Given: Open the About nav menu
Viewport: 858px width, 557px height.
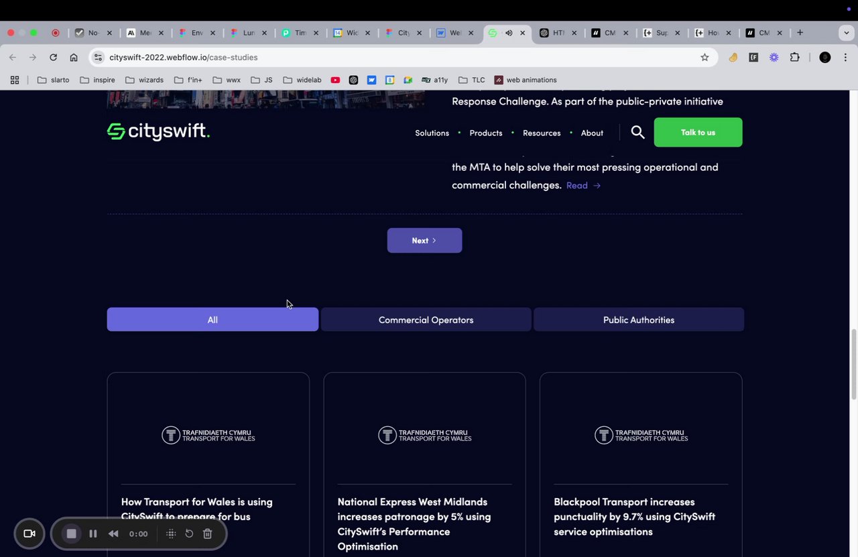Looking at the screenshot, I should pos(592,133).
